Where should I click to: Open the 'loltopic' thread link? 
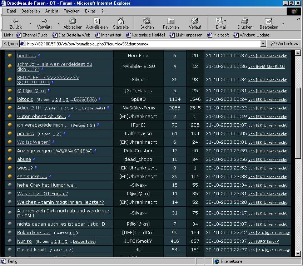pyautogui.click(x=25, y=99)
